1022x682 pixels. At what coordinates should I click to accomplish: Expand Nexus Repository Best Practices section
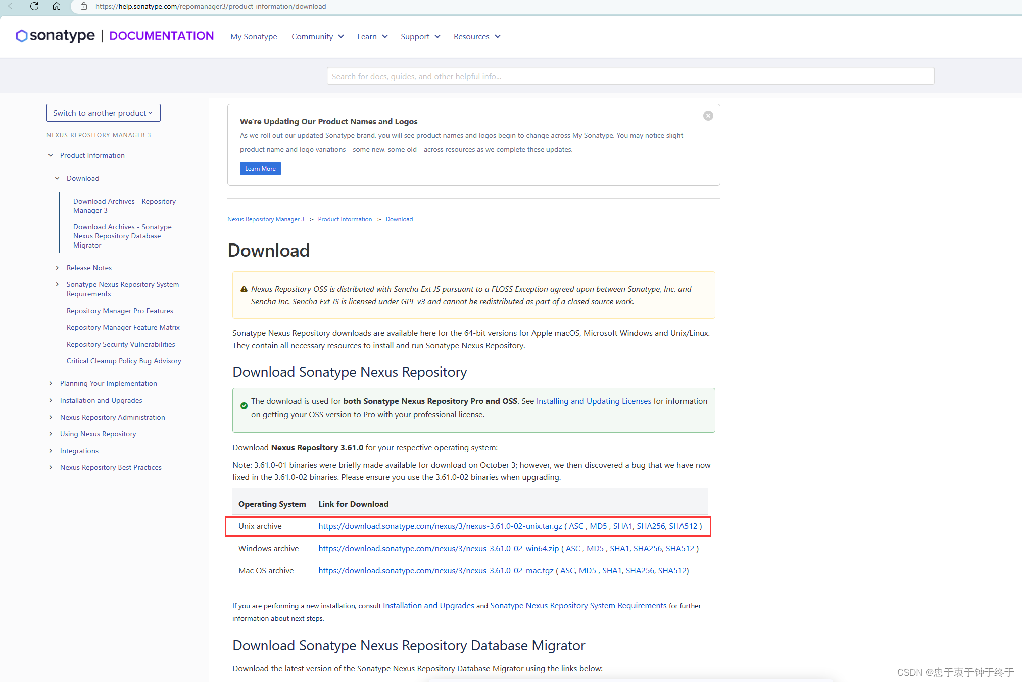[51, 467]
